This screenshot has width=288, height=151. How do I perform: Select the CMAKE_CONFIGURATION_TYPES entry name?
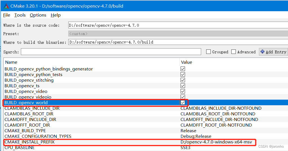point(38,136)
